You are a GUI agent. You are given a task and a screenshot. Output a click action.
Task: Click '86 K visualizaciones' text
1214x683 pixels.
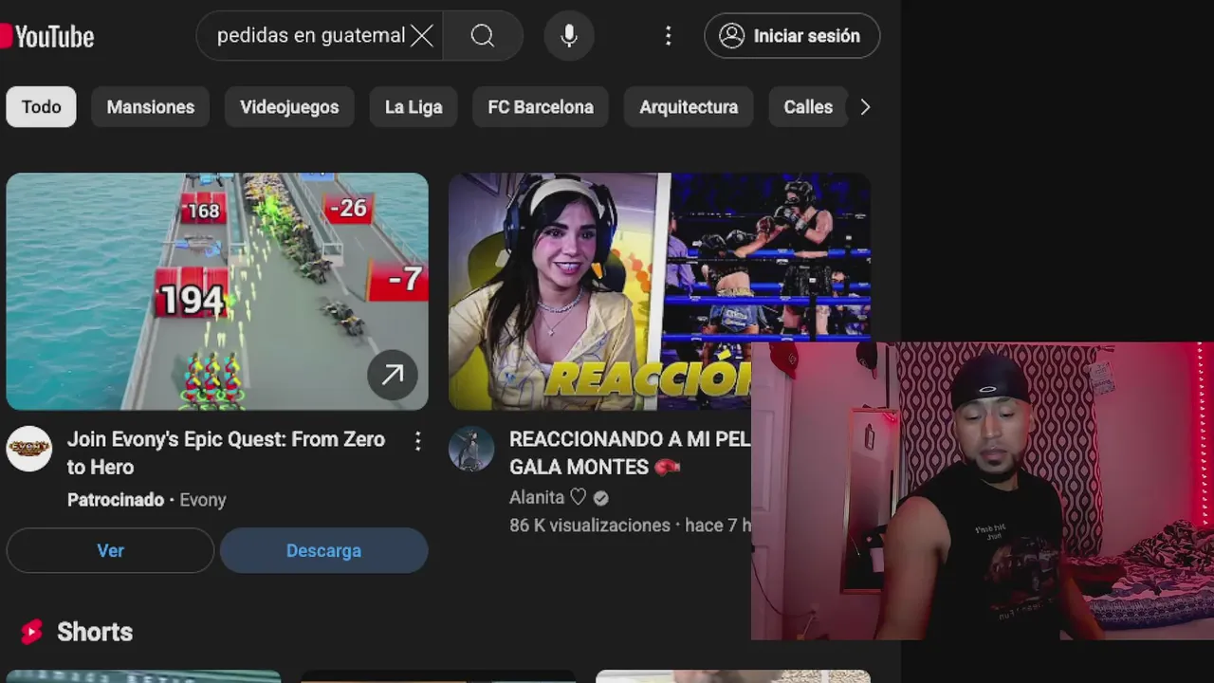(590, 525)
